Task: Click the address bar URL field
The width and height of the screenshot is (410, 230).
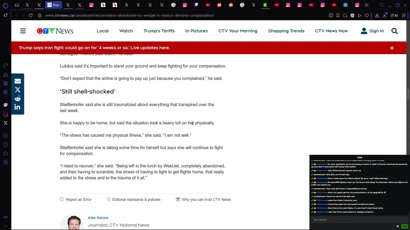Action: [130, 15]
